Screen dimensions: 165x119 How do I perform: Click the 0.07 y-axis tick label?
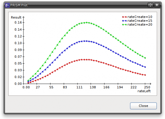tap(18, 57)
